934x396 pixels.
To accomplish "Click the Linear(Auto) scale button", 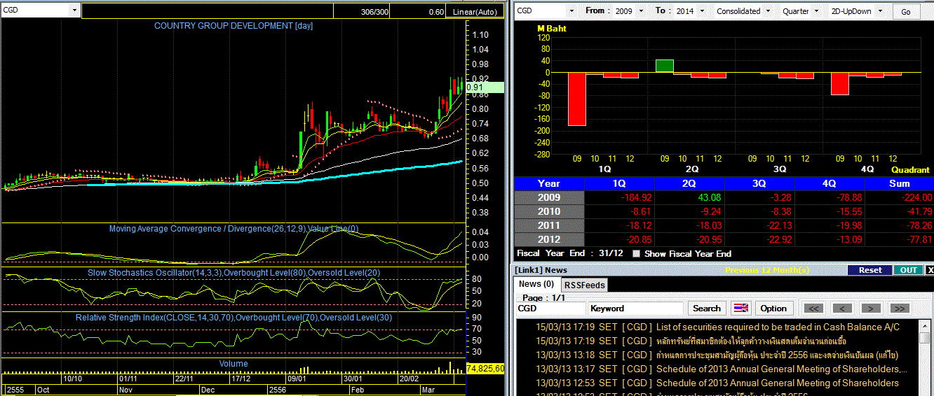I will [474, 11].
